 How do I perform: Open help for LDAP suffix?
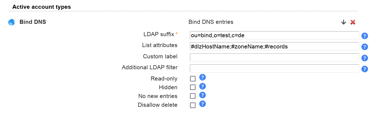pos(365,36)
